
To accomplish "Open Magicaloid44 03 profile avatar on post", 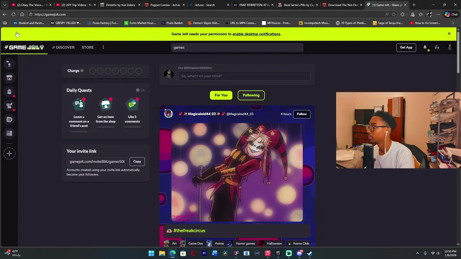I will click(x=168, y=114).
